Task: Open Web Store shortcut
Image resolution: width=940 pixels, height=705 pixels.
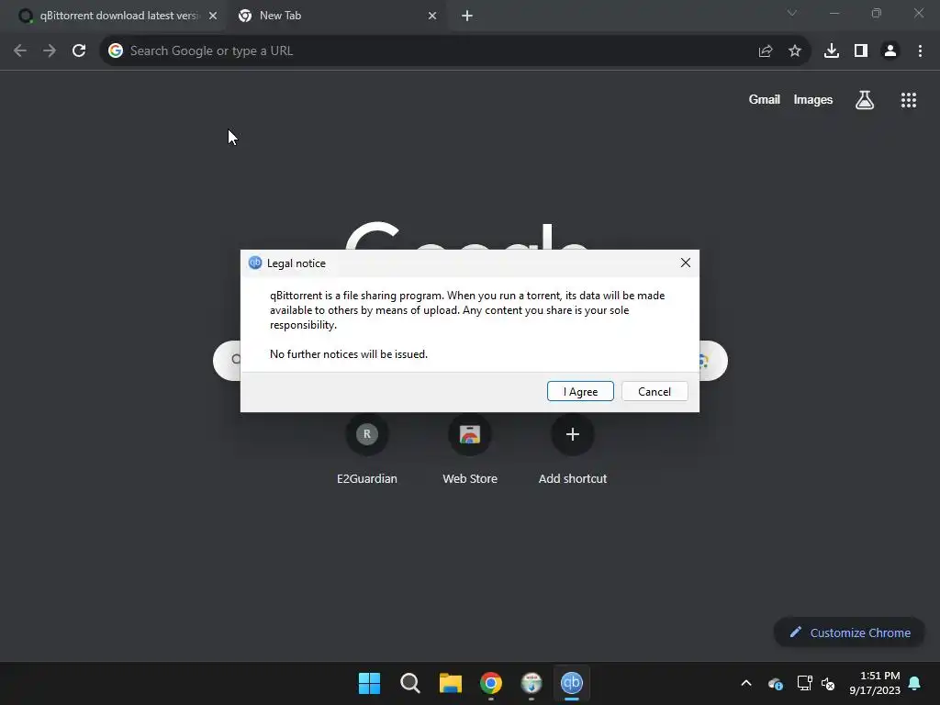Action: (470, 450)
